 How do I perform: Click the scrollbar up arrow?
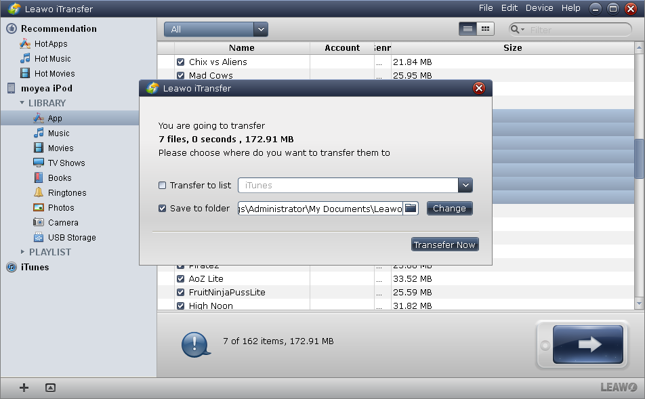click(x=639, y=47)
